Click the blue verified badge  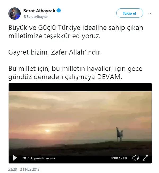[x=59, y=11]
